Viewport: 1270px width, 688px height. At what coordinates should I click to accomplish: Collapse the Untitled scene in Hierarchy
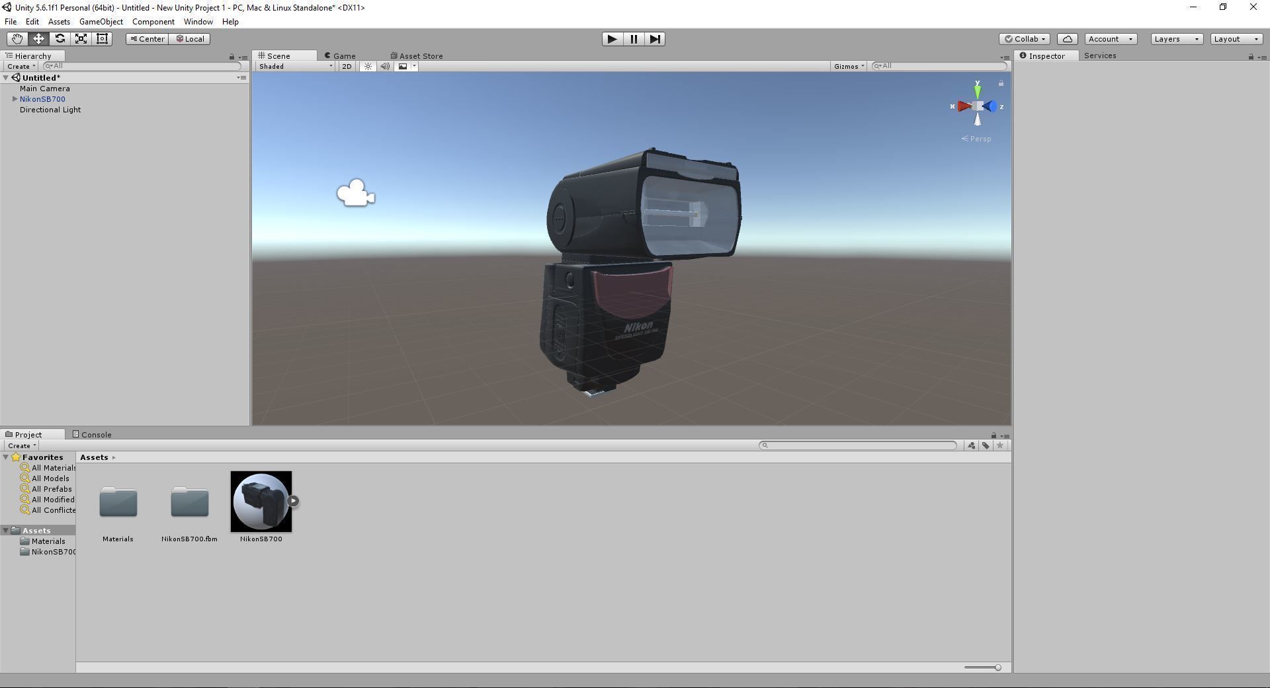[x=6, y=78]
